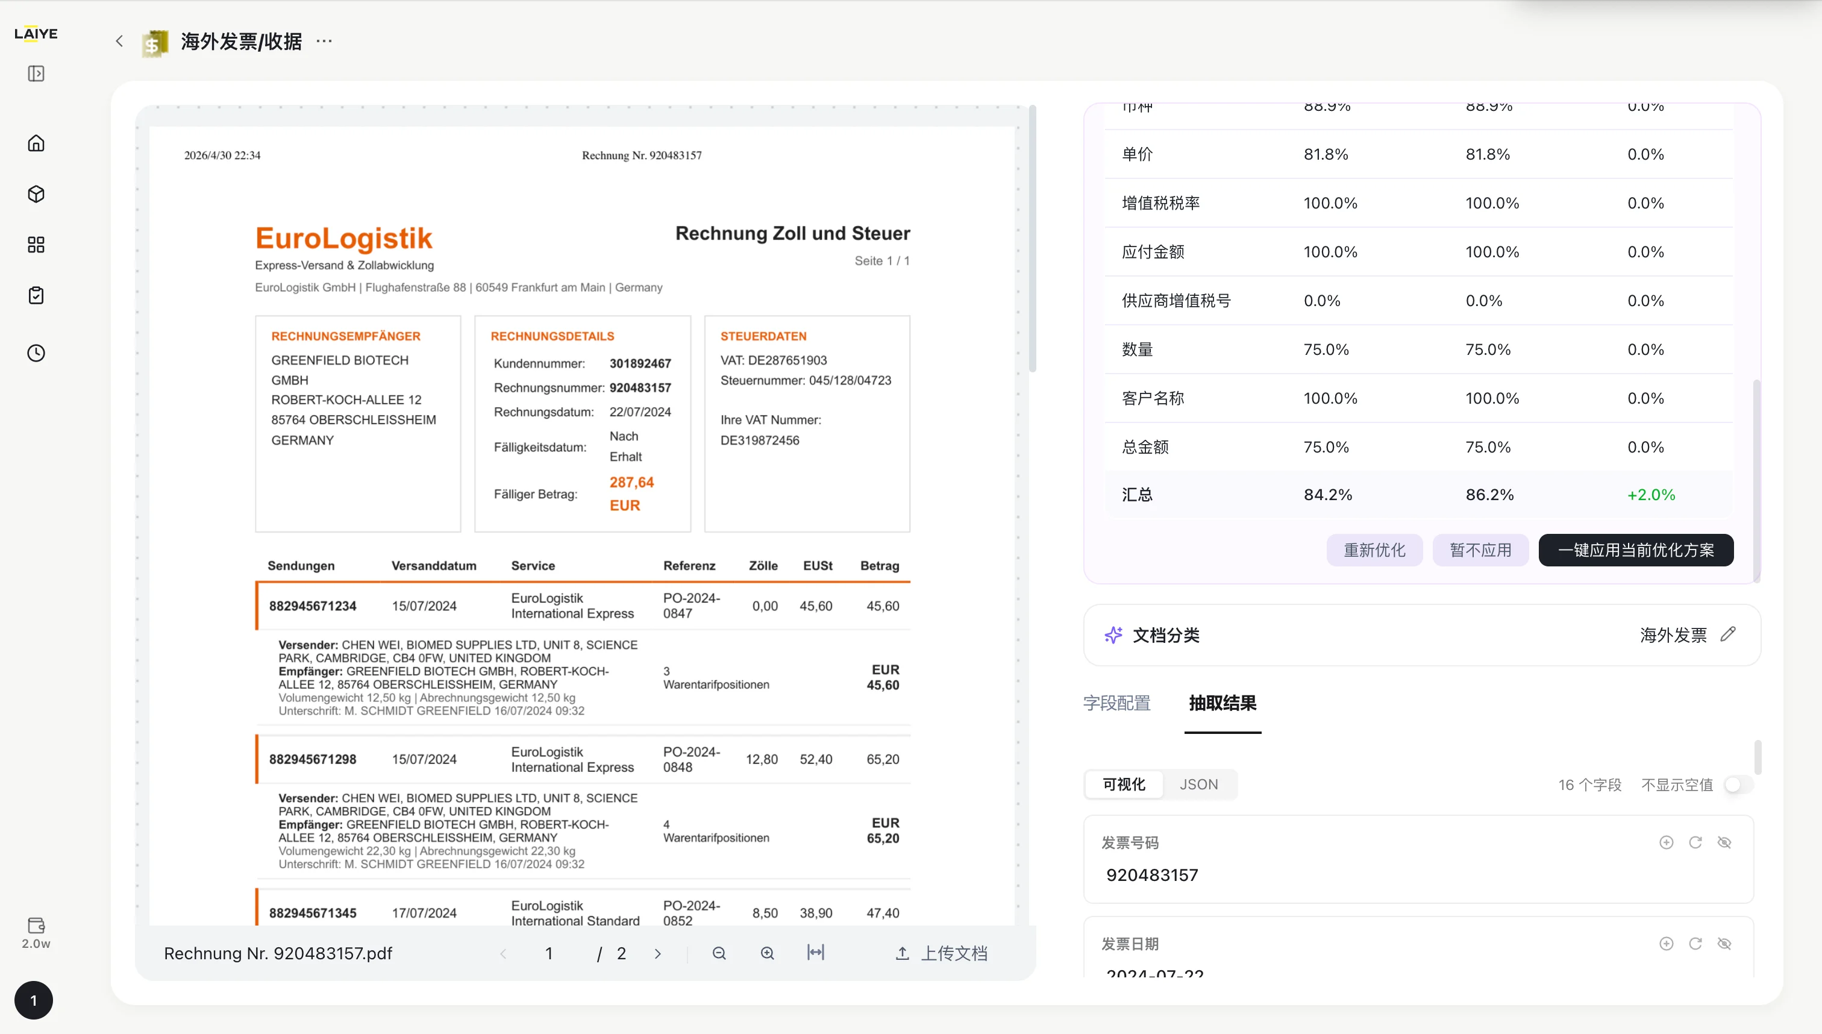
Task: Open the cube icon in sidebar
Action: [x=36, y=194]
